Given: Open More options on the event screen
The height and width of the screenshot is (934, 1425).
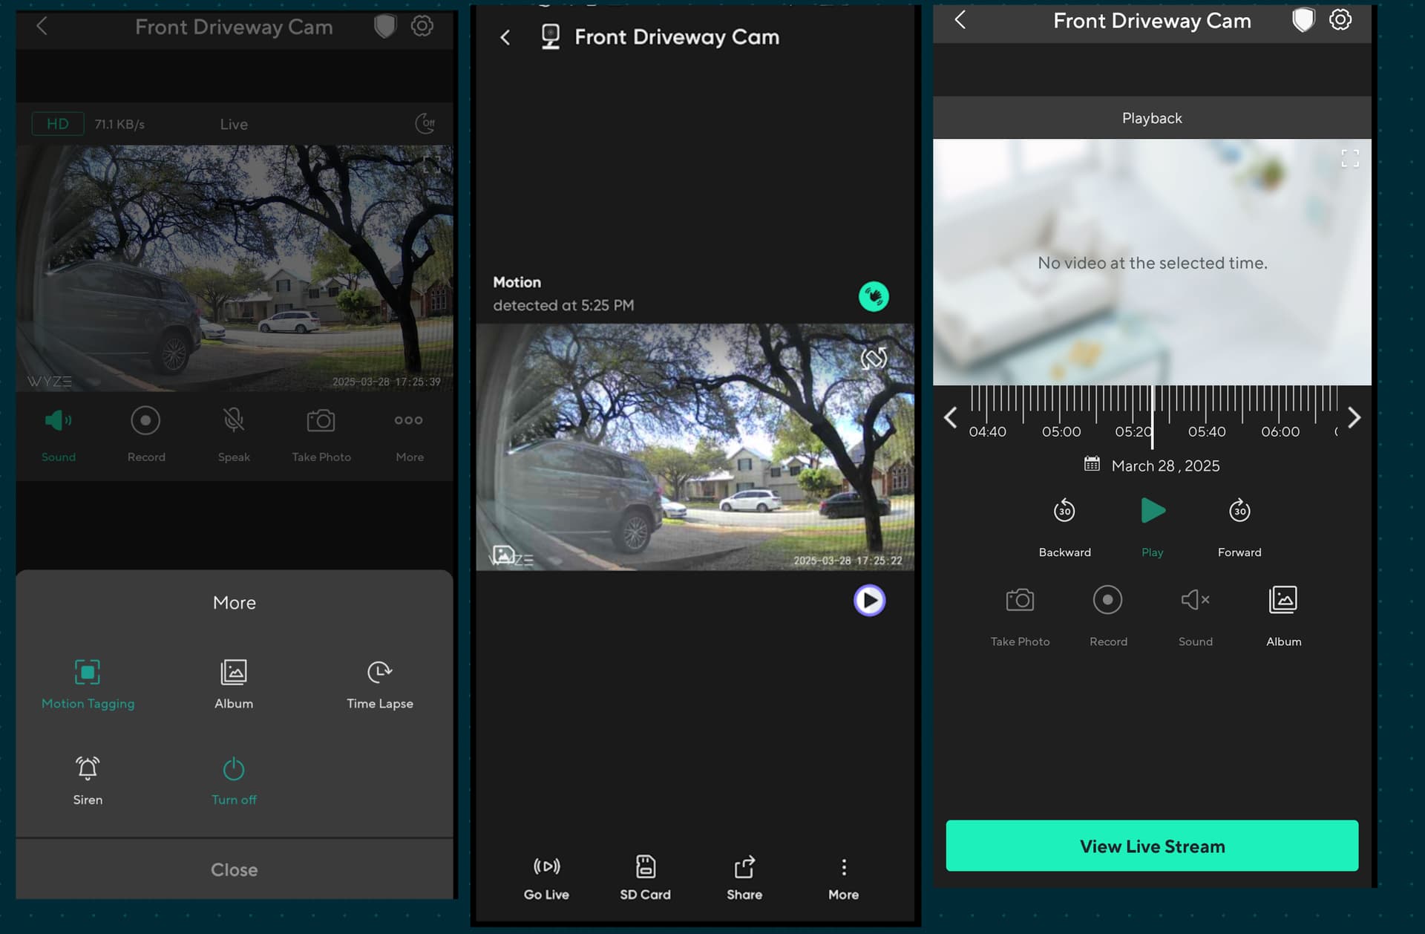Looking at the screenshot, I should tap(843, 877).
